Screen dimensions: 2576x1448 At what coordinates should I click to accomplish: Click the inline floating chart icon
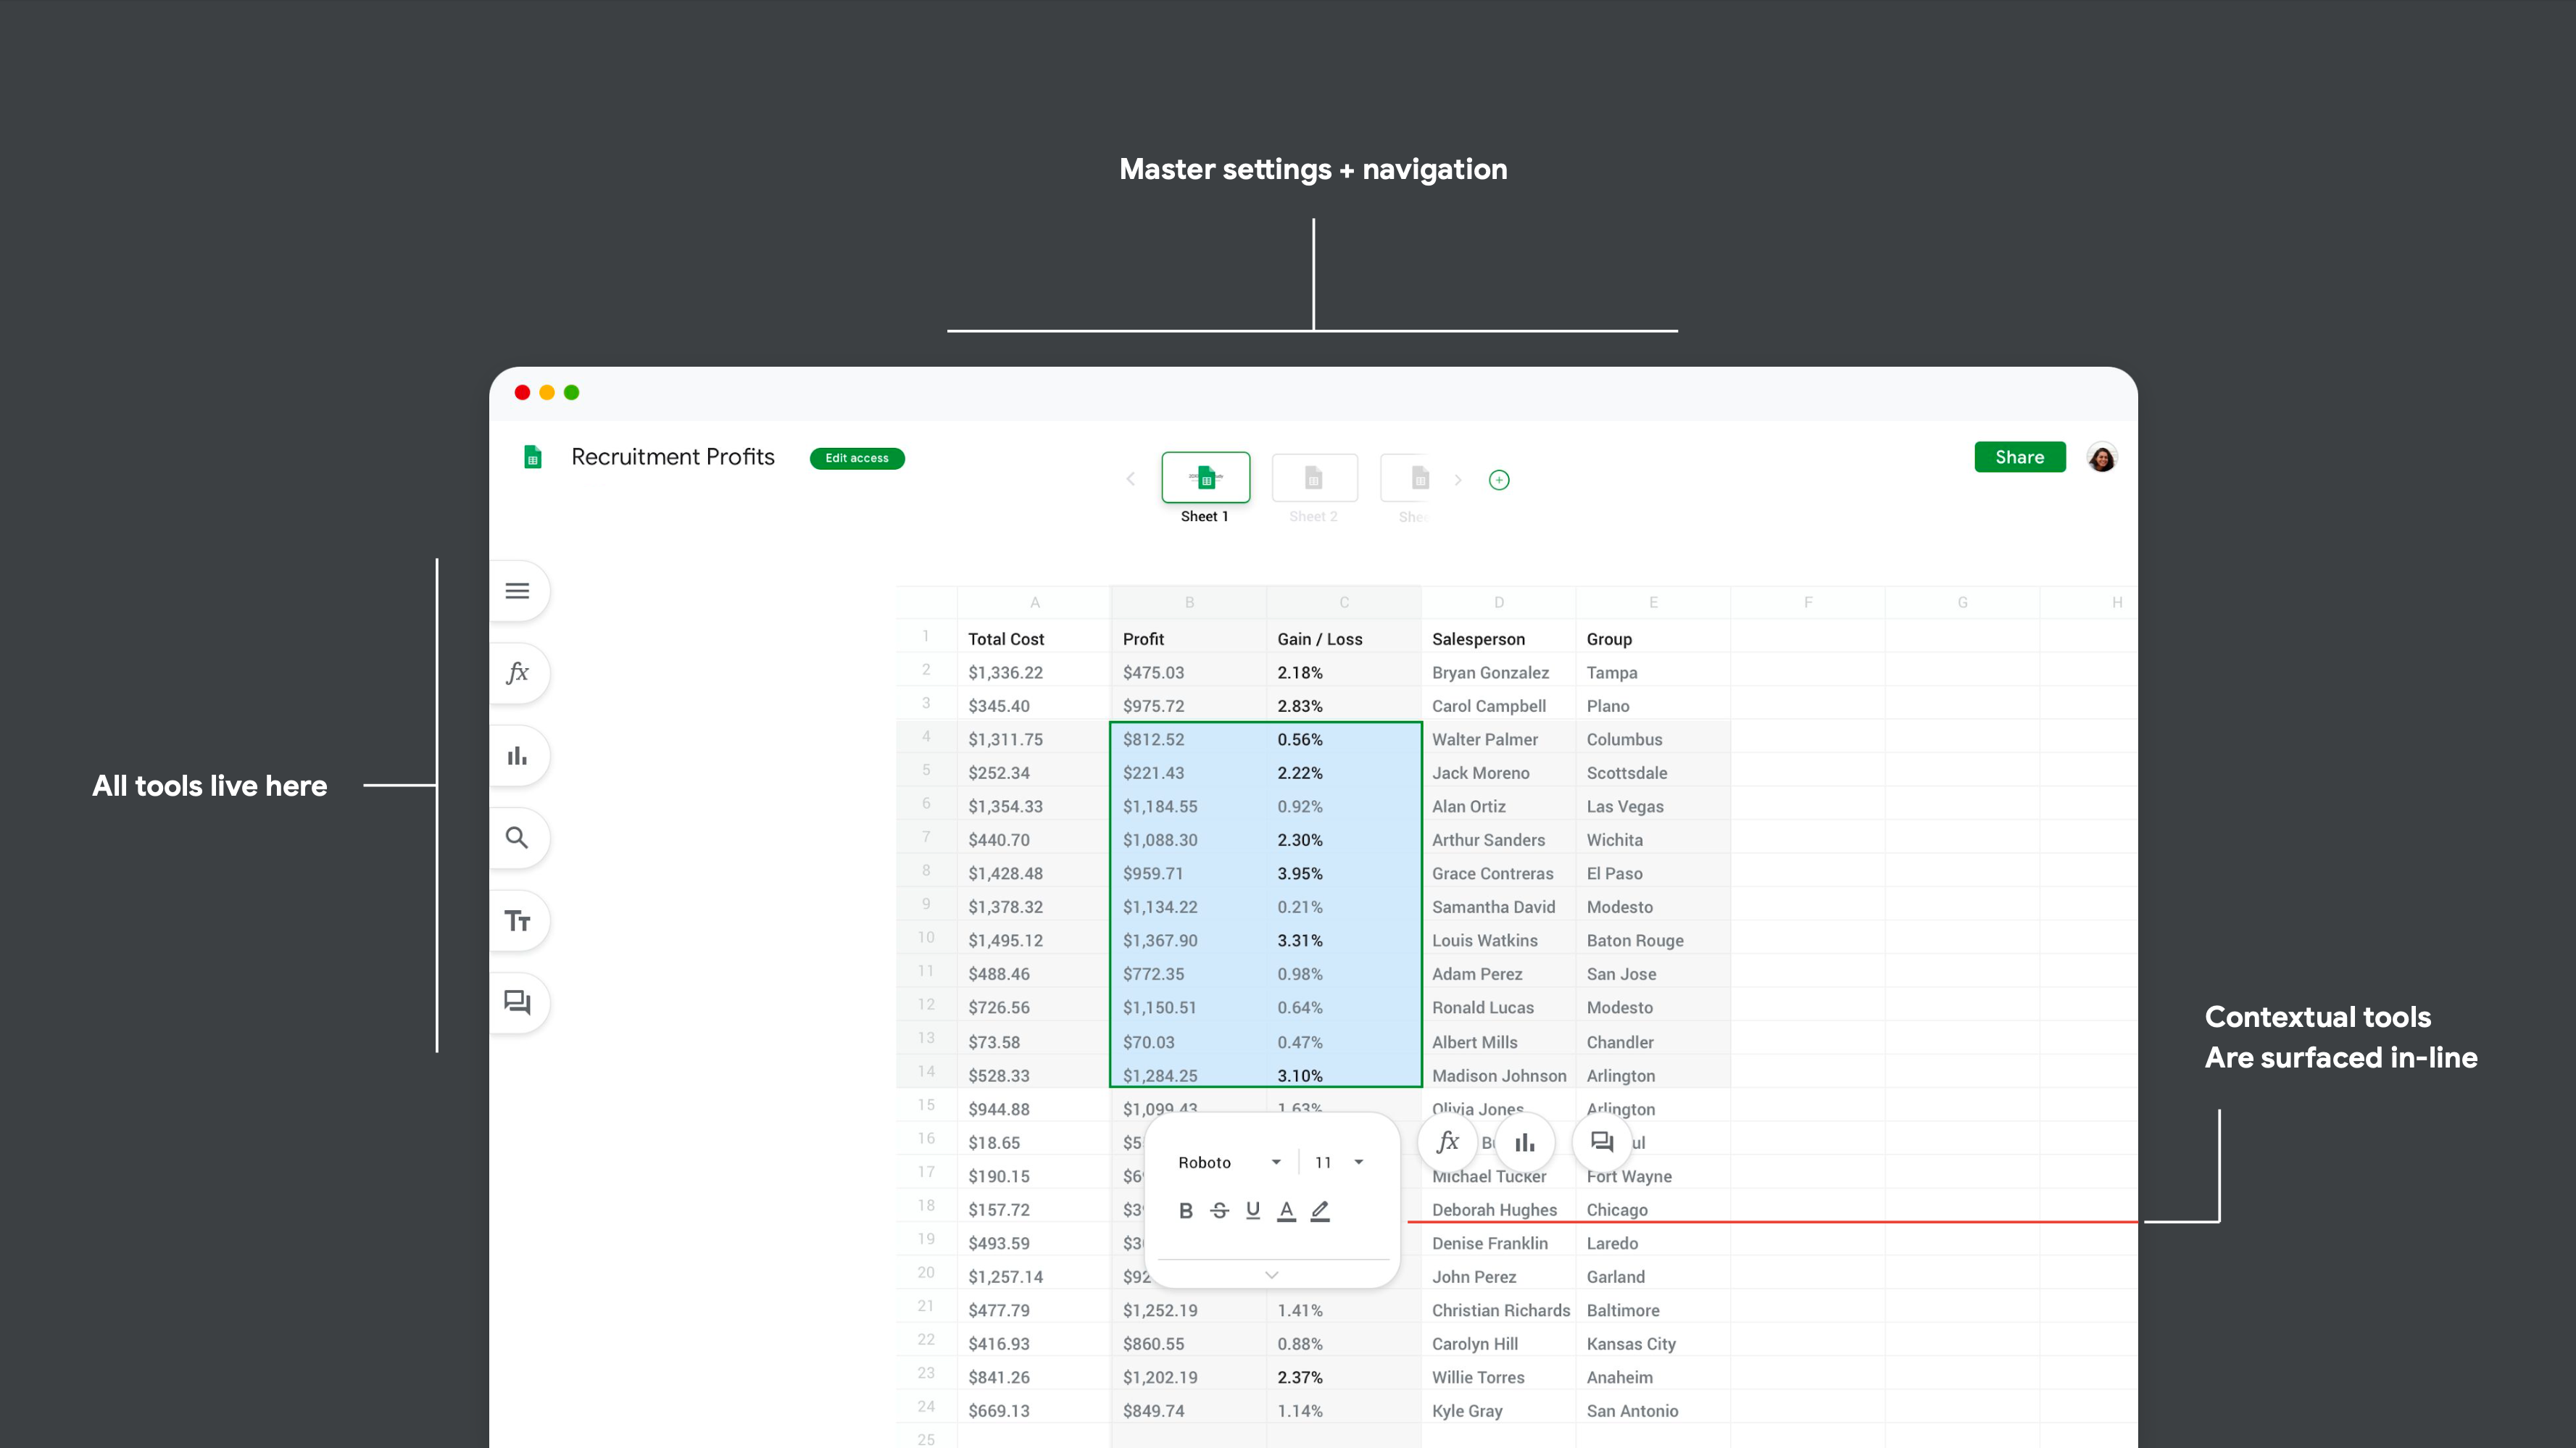coord(1524,1142)
